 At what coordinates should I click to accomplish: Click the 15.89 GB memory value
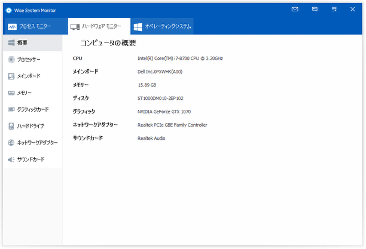[147, 85]
